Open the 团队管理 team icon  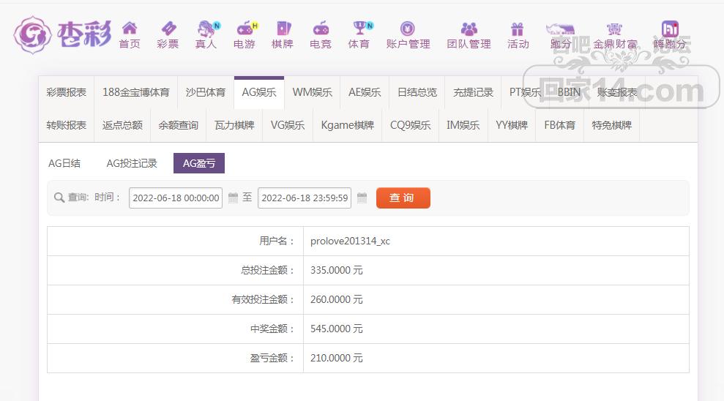(469, 29)
